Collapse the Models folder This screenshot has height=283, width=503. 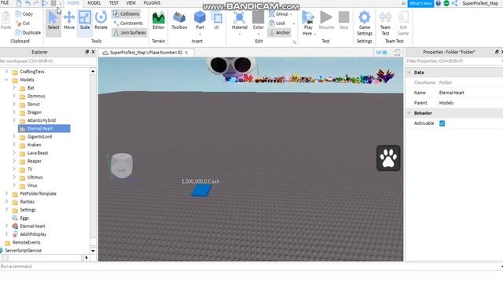pyautogui.click(x=6, y=79)
